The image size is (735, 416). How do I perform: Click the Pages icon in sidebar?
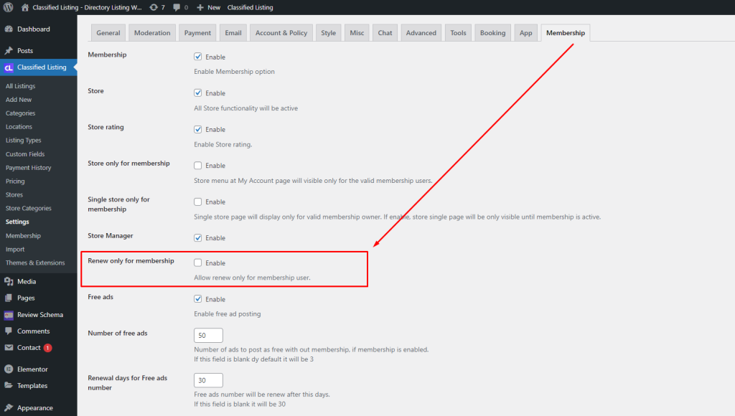9,298
